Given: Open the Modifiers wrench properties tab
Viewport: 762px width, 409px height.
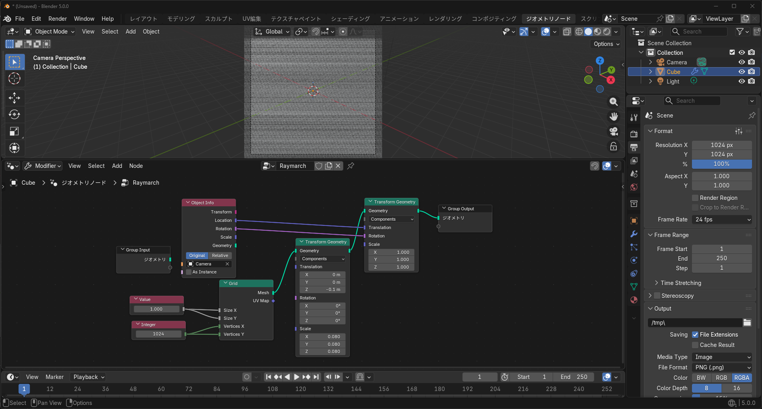Looking at the screenshot, I should 634,234.
